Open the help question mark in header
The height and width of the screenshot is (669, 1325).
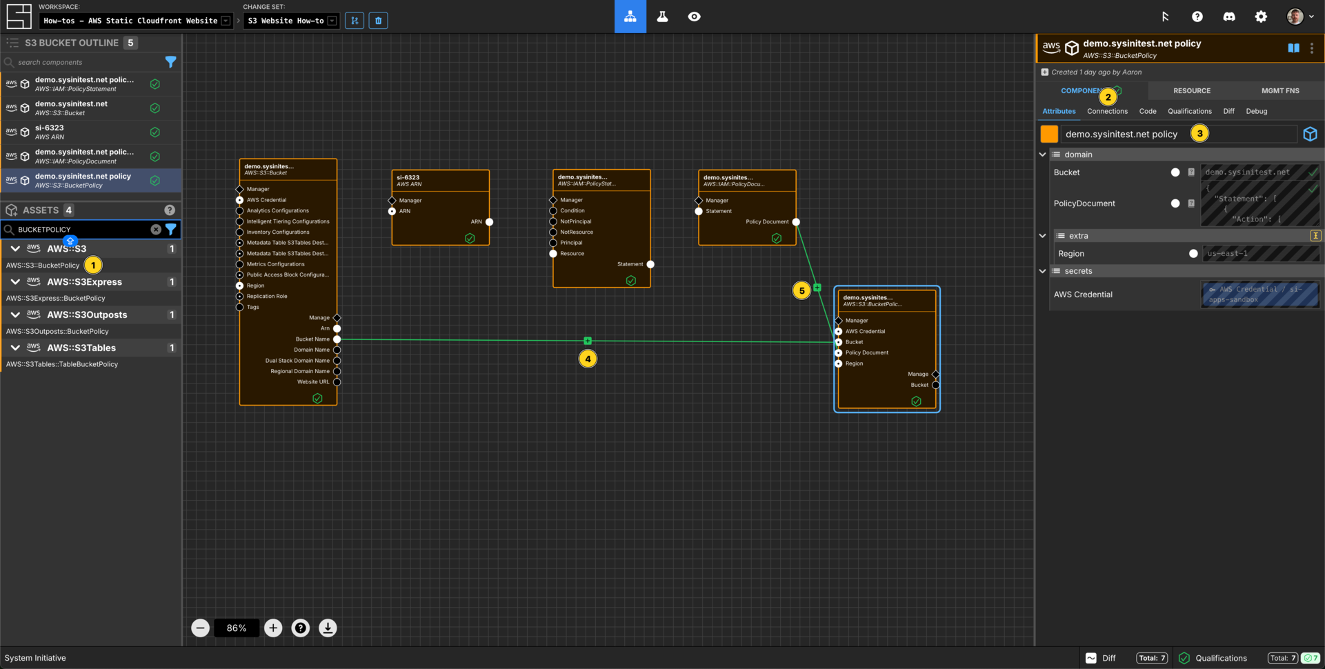(x=1197, y=17)
